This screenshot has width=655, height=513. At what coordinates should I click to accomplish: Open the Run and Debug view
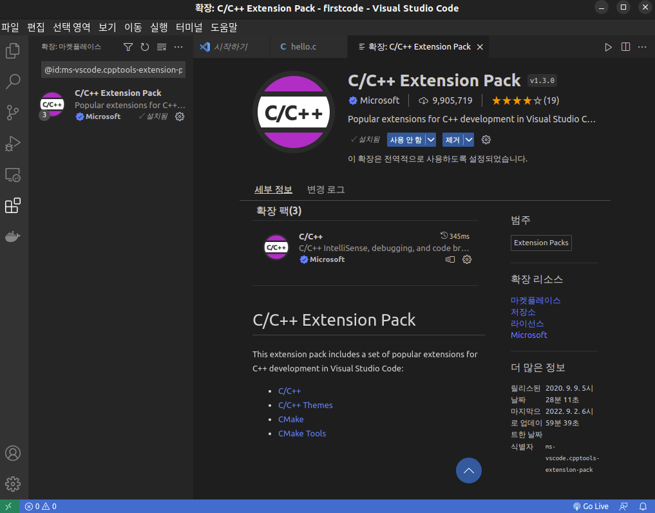click(12, 144)
